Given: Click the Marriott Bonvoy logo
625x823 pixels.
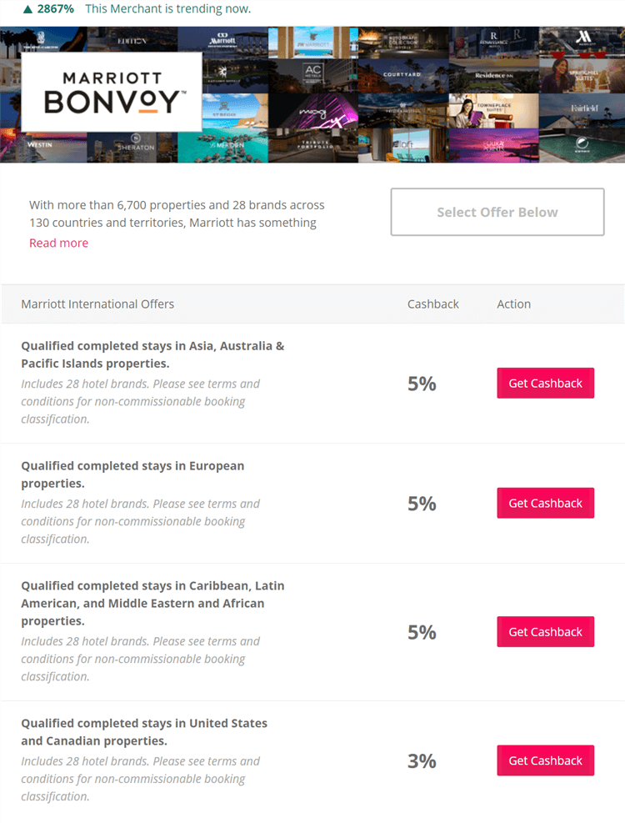Looking at the screenshot, I should click(x=112, y=93).
